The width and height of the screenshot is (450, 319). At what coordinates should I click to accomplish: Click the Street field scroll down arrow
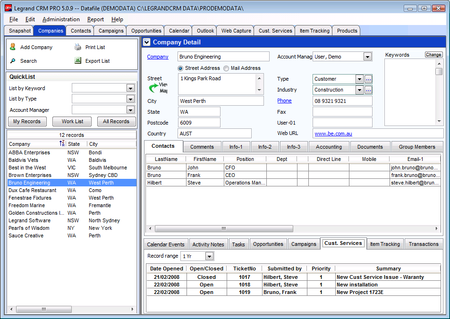[259, 90]
